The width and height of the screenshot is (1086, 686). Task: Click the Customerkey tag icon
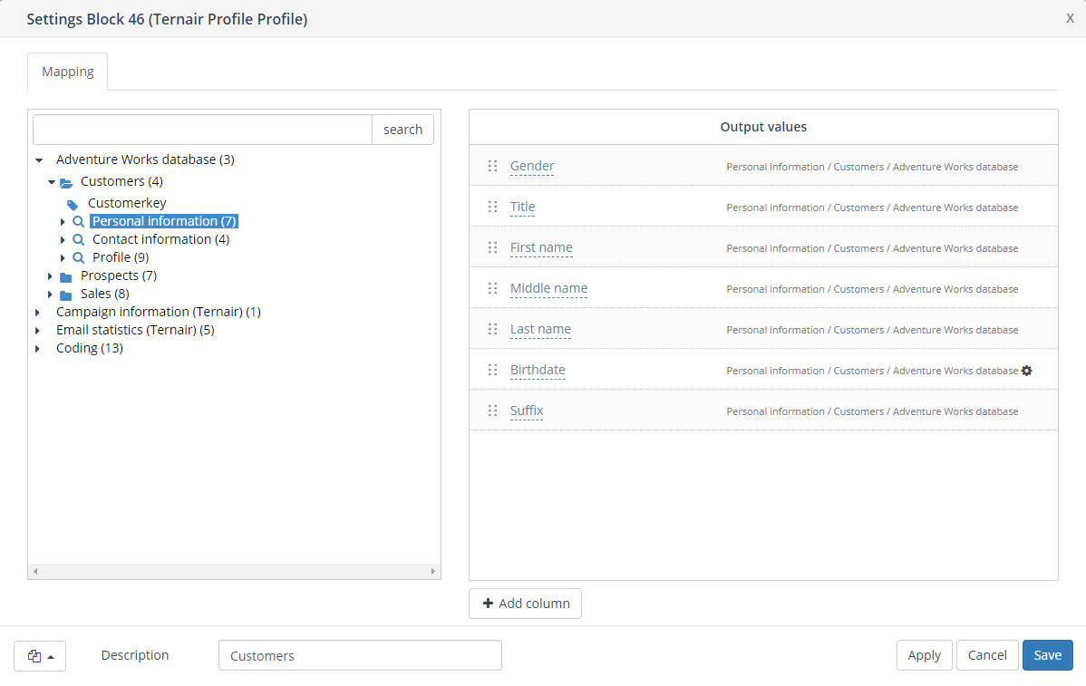coord(73,205)
